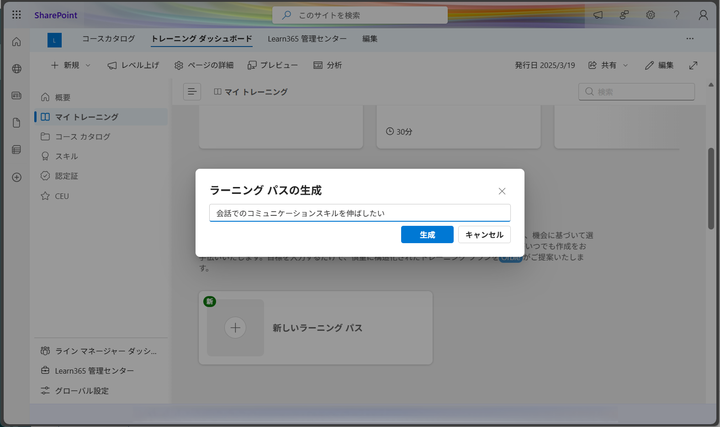The height and width of the screenshot is (427, 720).
Task: Close the ラーニング パスの生成 dialog
Action: pyautogui.click(x=502, y=191)
